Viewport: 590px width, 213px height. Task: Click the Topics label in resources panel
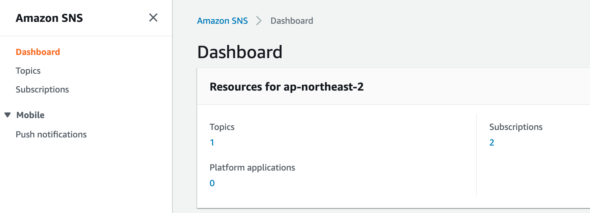pos(222,127)
